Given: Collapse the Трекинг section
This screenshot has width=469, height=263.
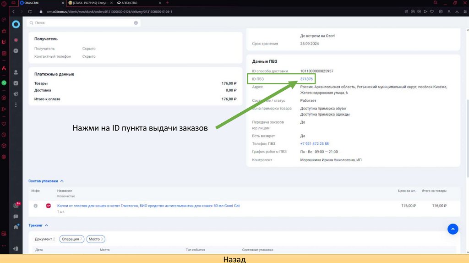Looking at the screenshot, I should tap(38, 225).
